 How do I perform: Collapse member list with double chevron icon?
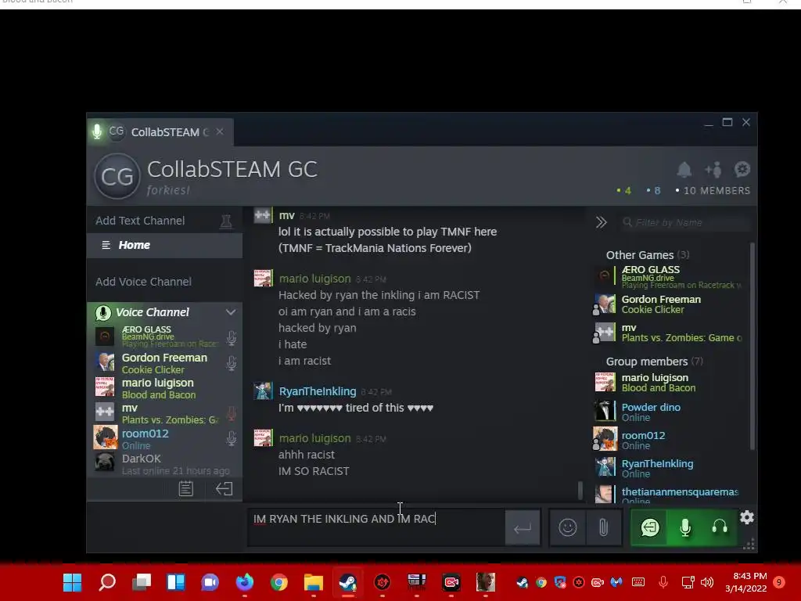601,222
